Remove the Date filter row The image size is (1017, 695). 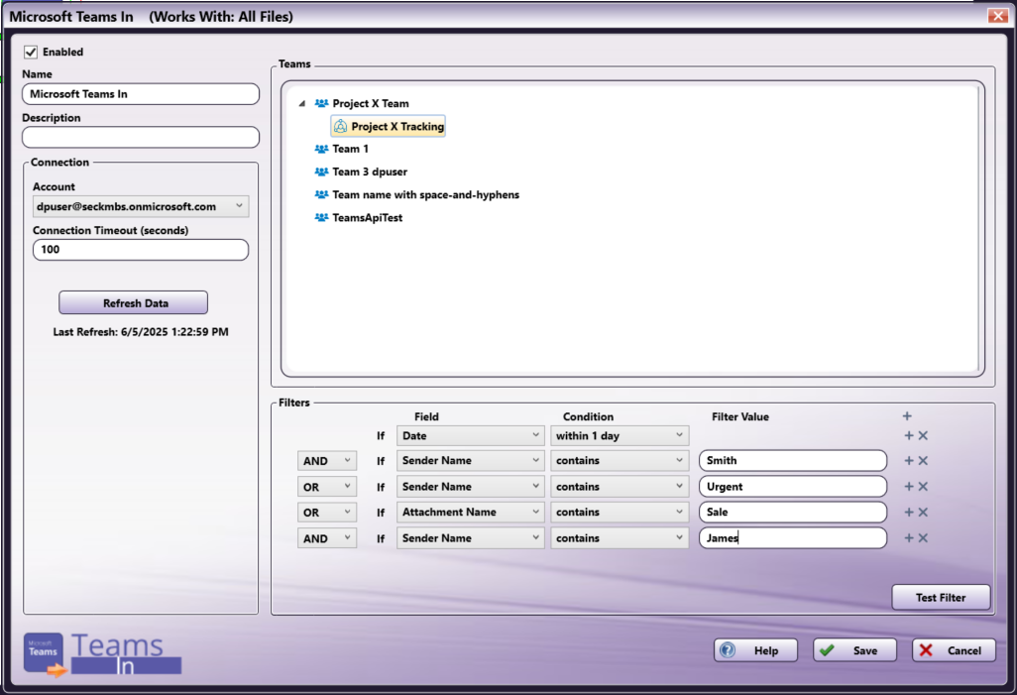[x=923, y=435]
